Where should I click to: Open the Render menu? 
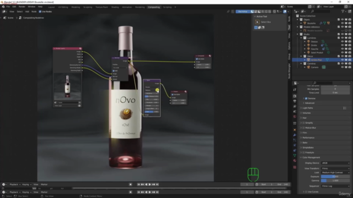(x=22, y=7)
